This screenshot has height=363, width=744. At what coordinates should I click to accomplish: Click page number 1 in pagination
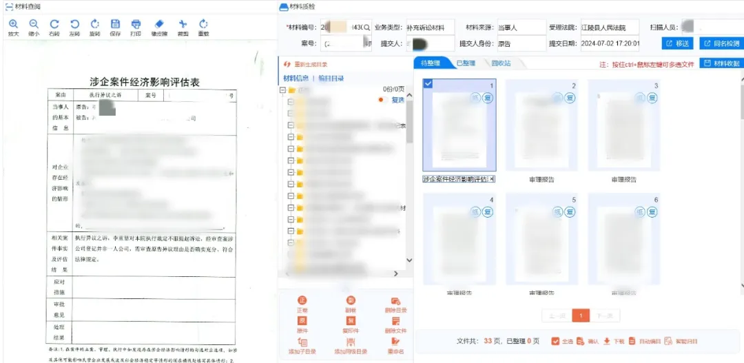pos(581,315)
